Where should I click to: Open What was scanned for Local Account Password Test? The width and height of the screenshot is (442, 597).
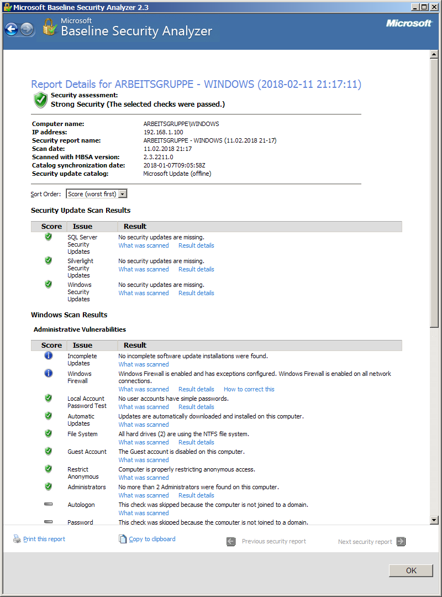point(144,407)
